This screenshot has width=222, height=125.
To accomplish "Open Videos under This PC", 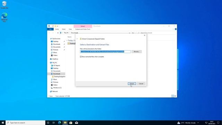I will 55,85.
